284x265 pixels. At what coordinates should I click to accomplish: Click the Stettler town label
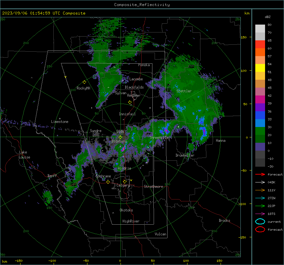point(184,91)
